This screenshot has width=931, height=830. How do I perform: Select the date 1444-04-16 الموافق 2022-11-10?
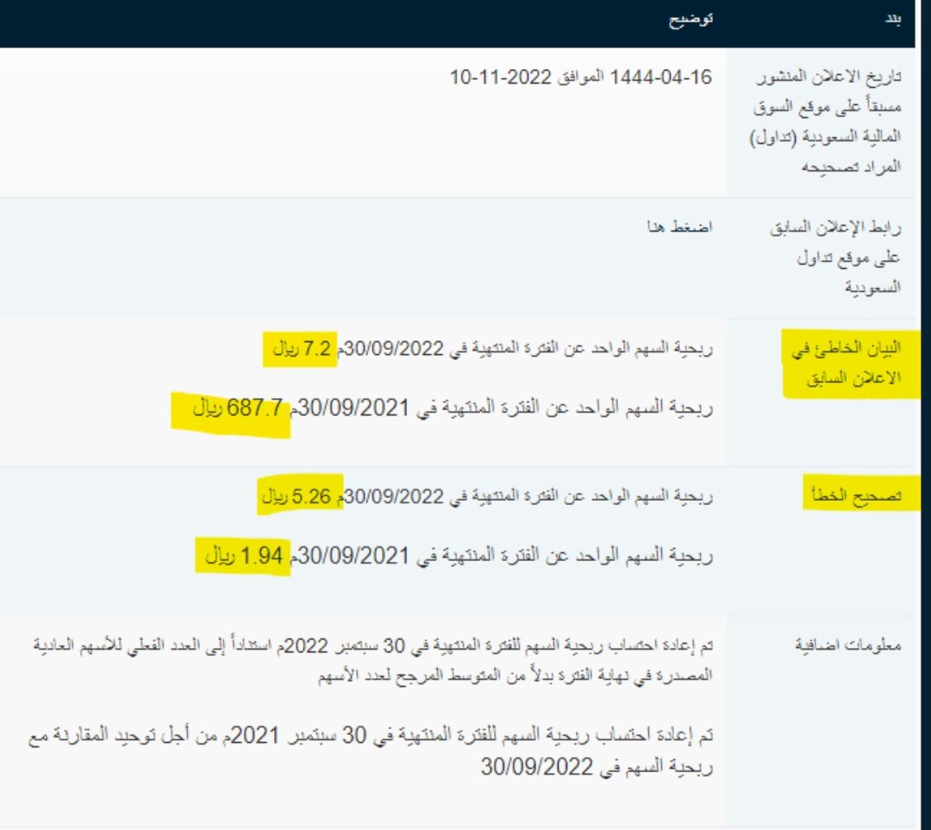(x=581, y=78)
